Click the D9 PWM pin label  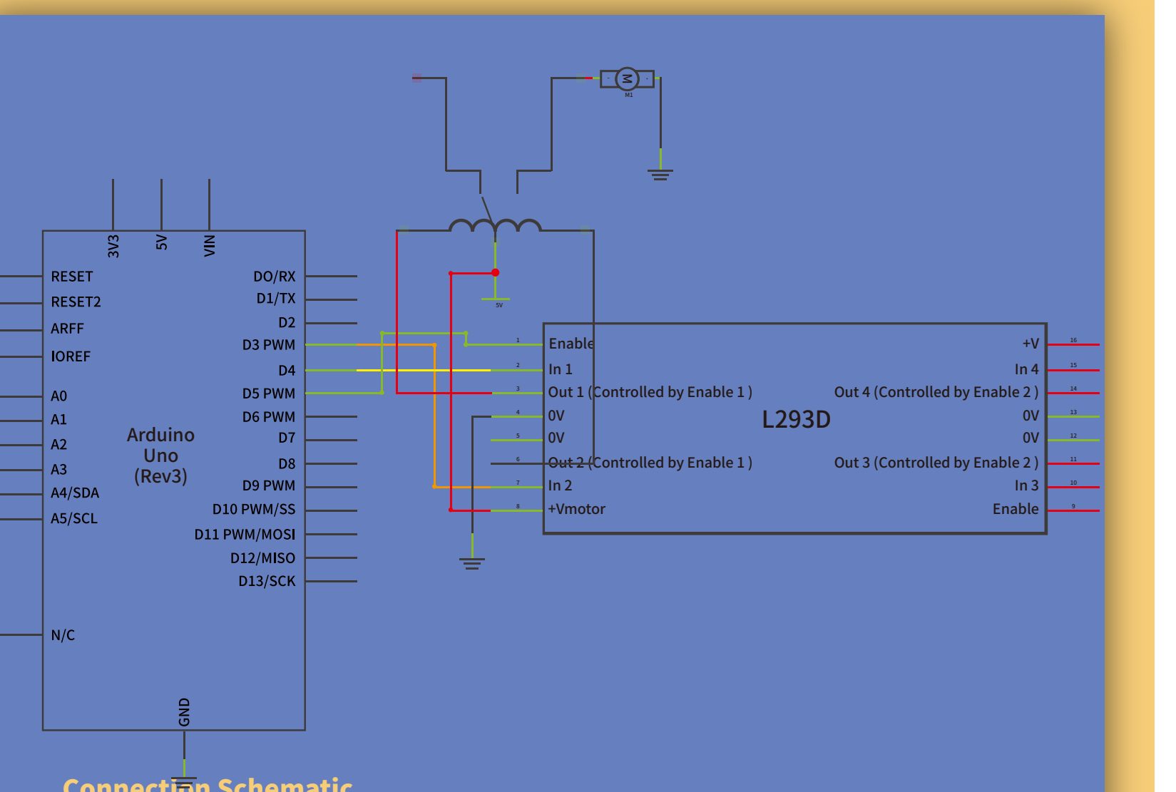coord(269,485)
